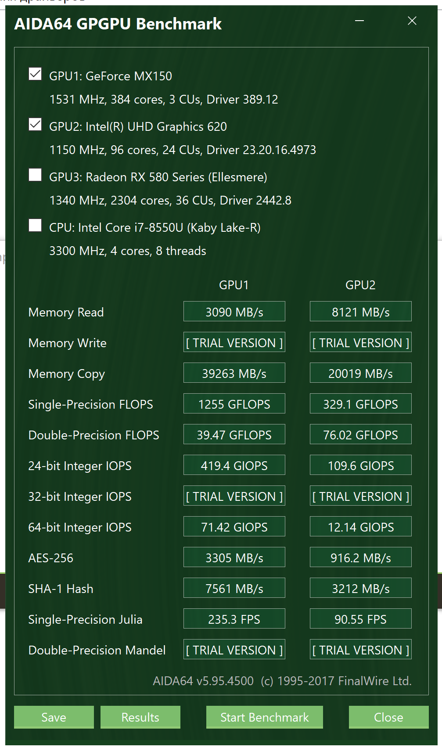The width and height of the screenshot is (442, 751).
Task: Click the SHA-1 Hash 3212 MB/s result
Action: (x=361, y=588)
